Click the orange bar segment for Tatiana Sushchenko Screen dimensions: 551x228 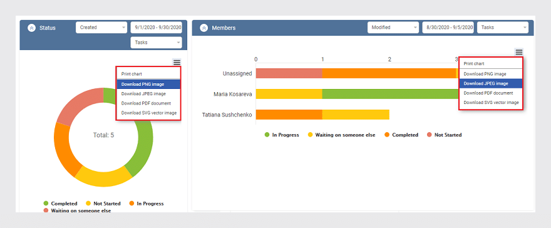pos(289,115)
